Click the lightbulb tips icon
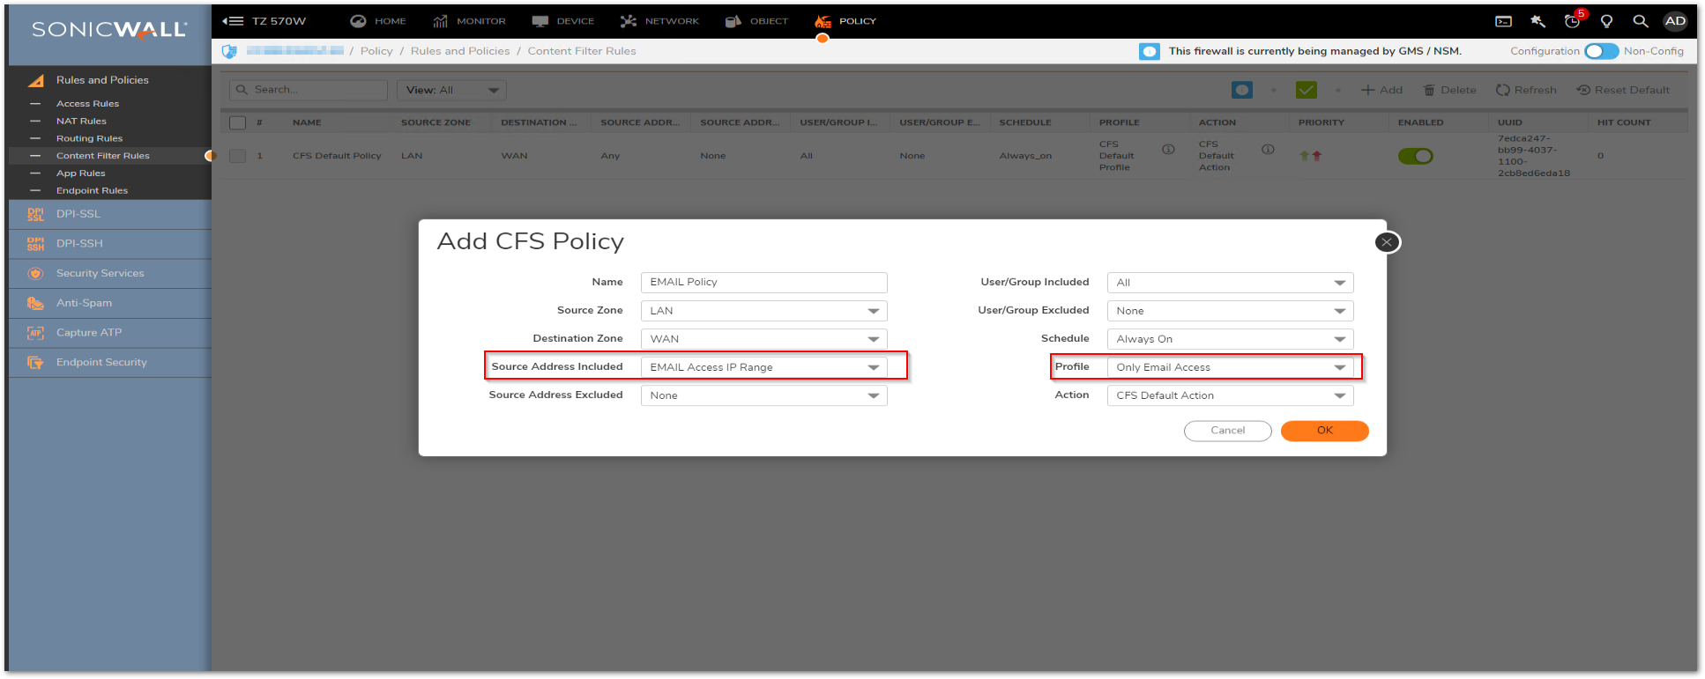 coord(1606,21)
